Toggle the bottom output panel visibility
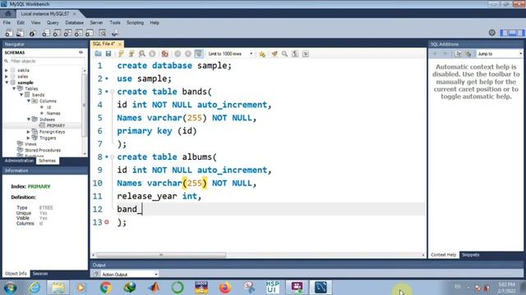Image resolution: width=526 pixels, height=295 pixels. coord(512,33)
